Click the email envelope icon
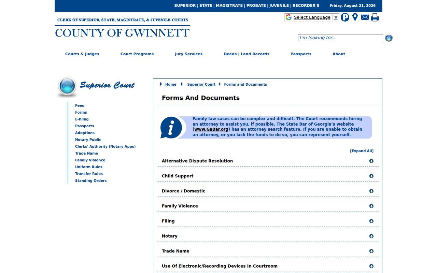 (x=365, y=17)
